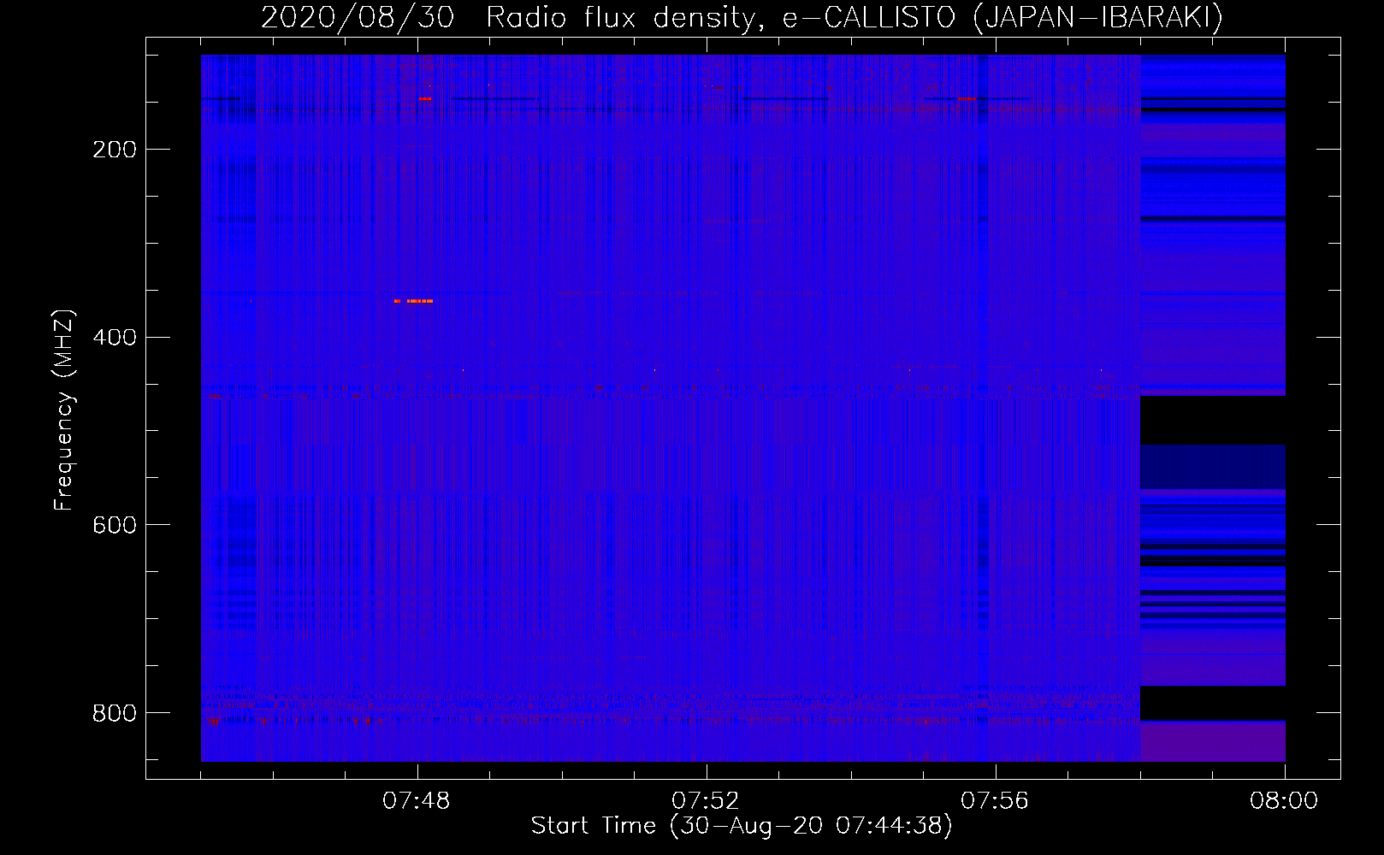Click the 07:48 time tick label
Screen dimensions: 1384x855
[417, 801]
